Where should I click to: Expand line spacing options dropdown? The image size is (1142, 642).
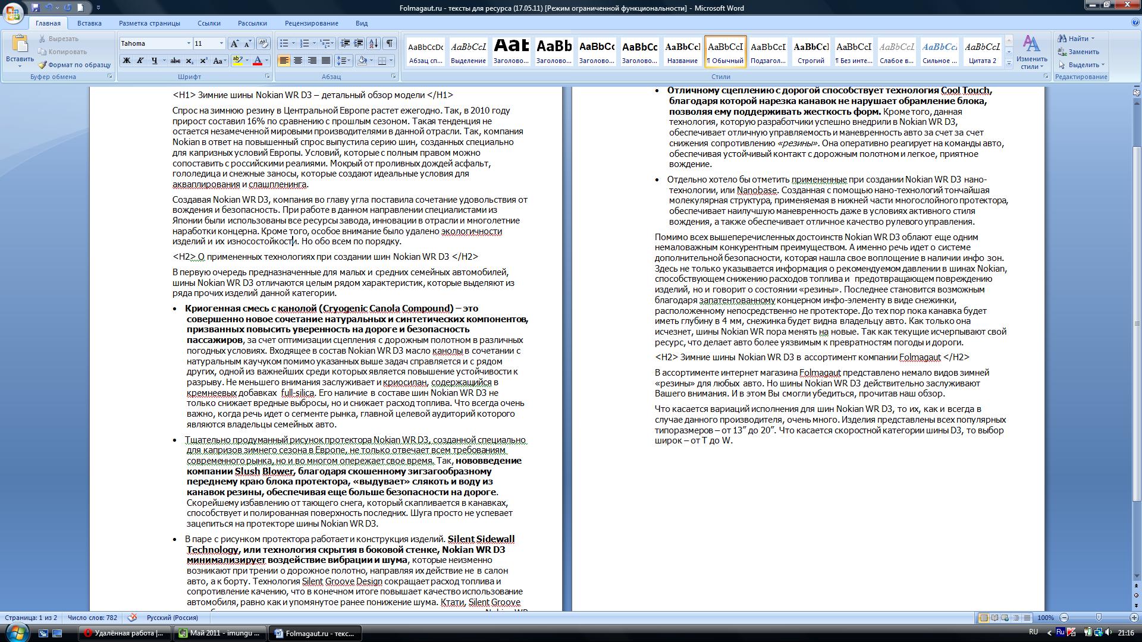[x=349, y=61]
